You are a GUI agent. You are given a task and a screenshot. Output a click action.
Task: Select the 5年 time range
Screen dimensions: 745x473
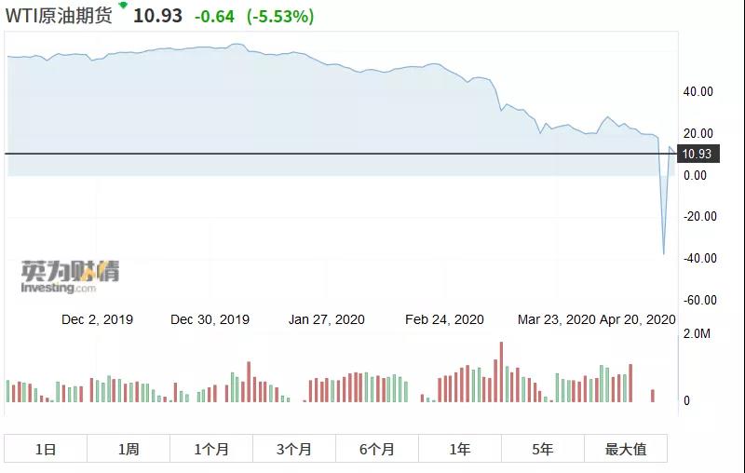543,449
